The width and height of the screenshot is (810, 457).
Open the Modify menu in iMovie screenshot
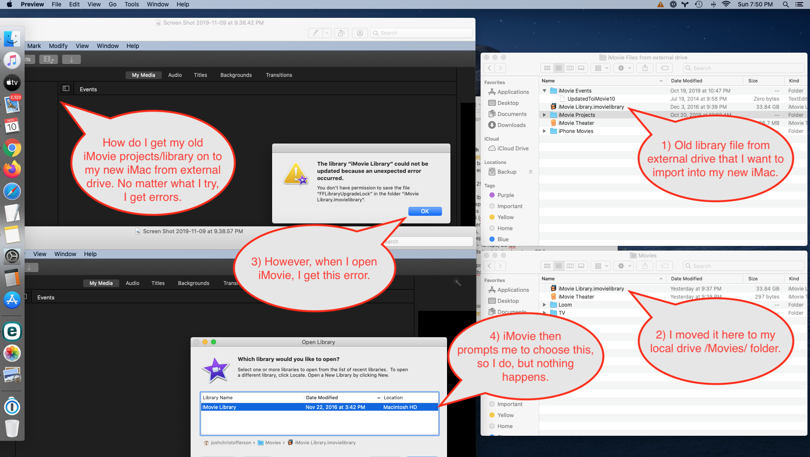58,46
